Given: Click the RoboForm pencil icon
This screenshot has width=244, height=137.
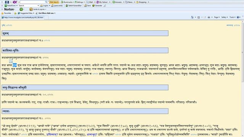Looking at the screenshot, I should click(105, 6).
